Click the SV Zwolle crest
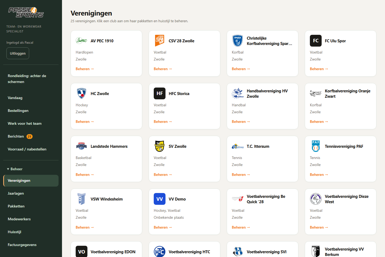 coord(160,146)
